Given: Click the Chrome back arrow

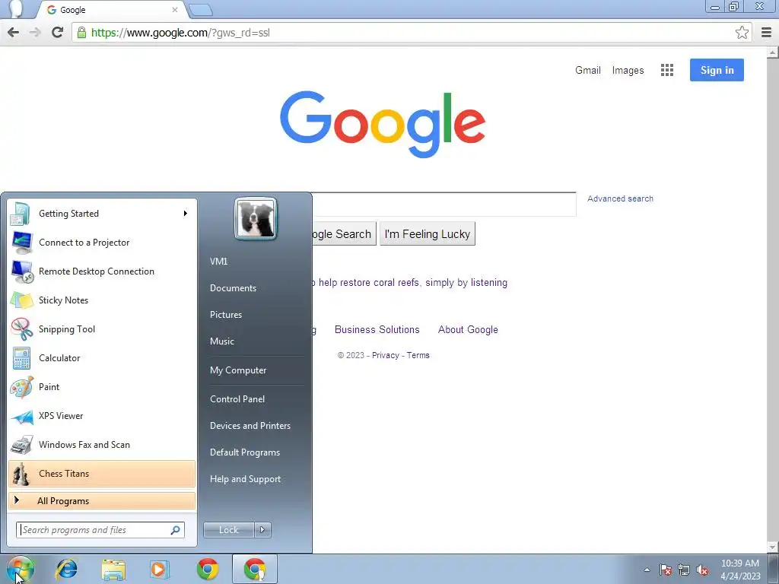Looking at the screenshot, I should point(14,33).
